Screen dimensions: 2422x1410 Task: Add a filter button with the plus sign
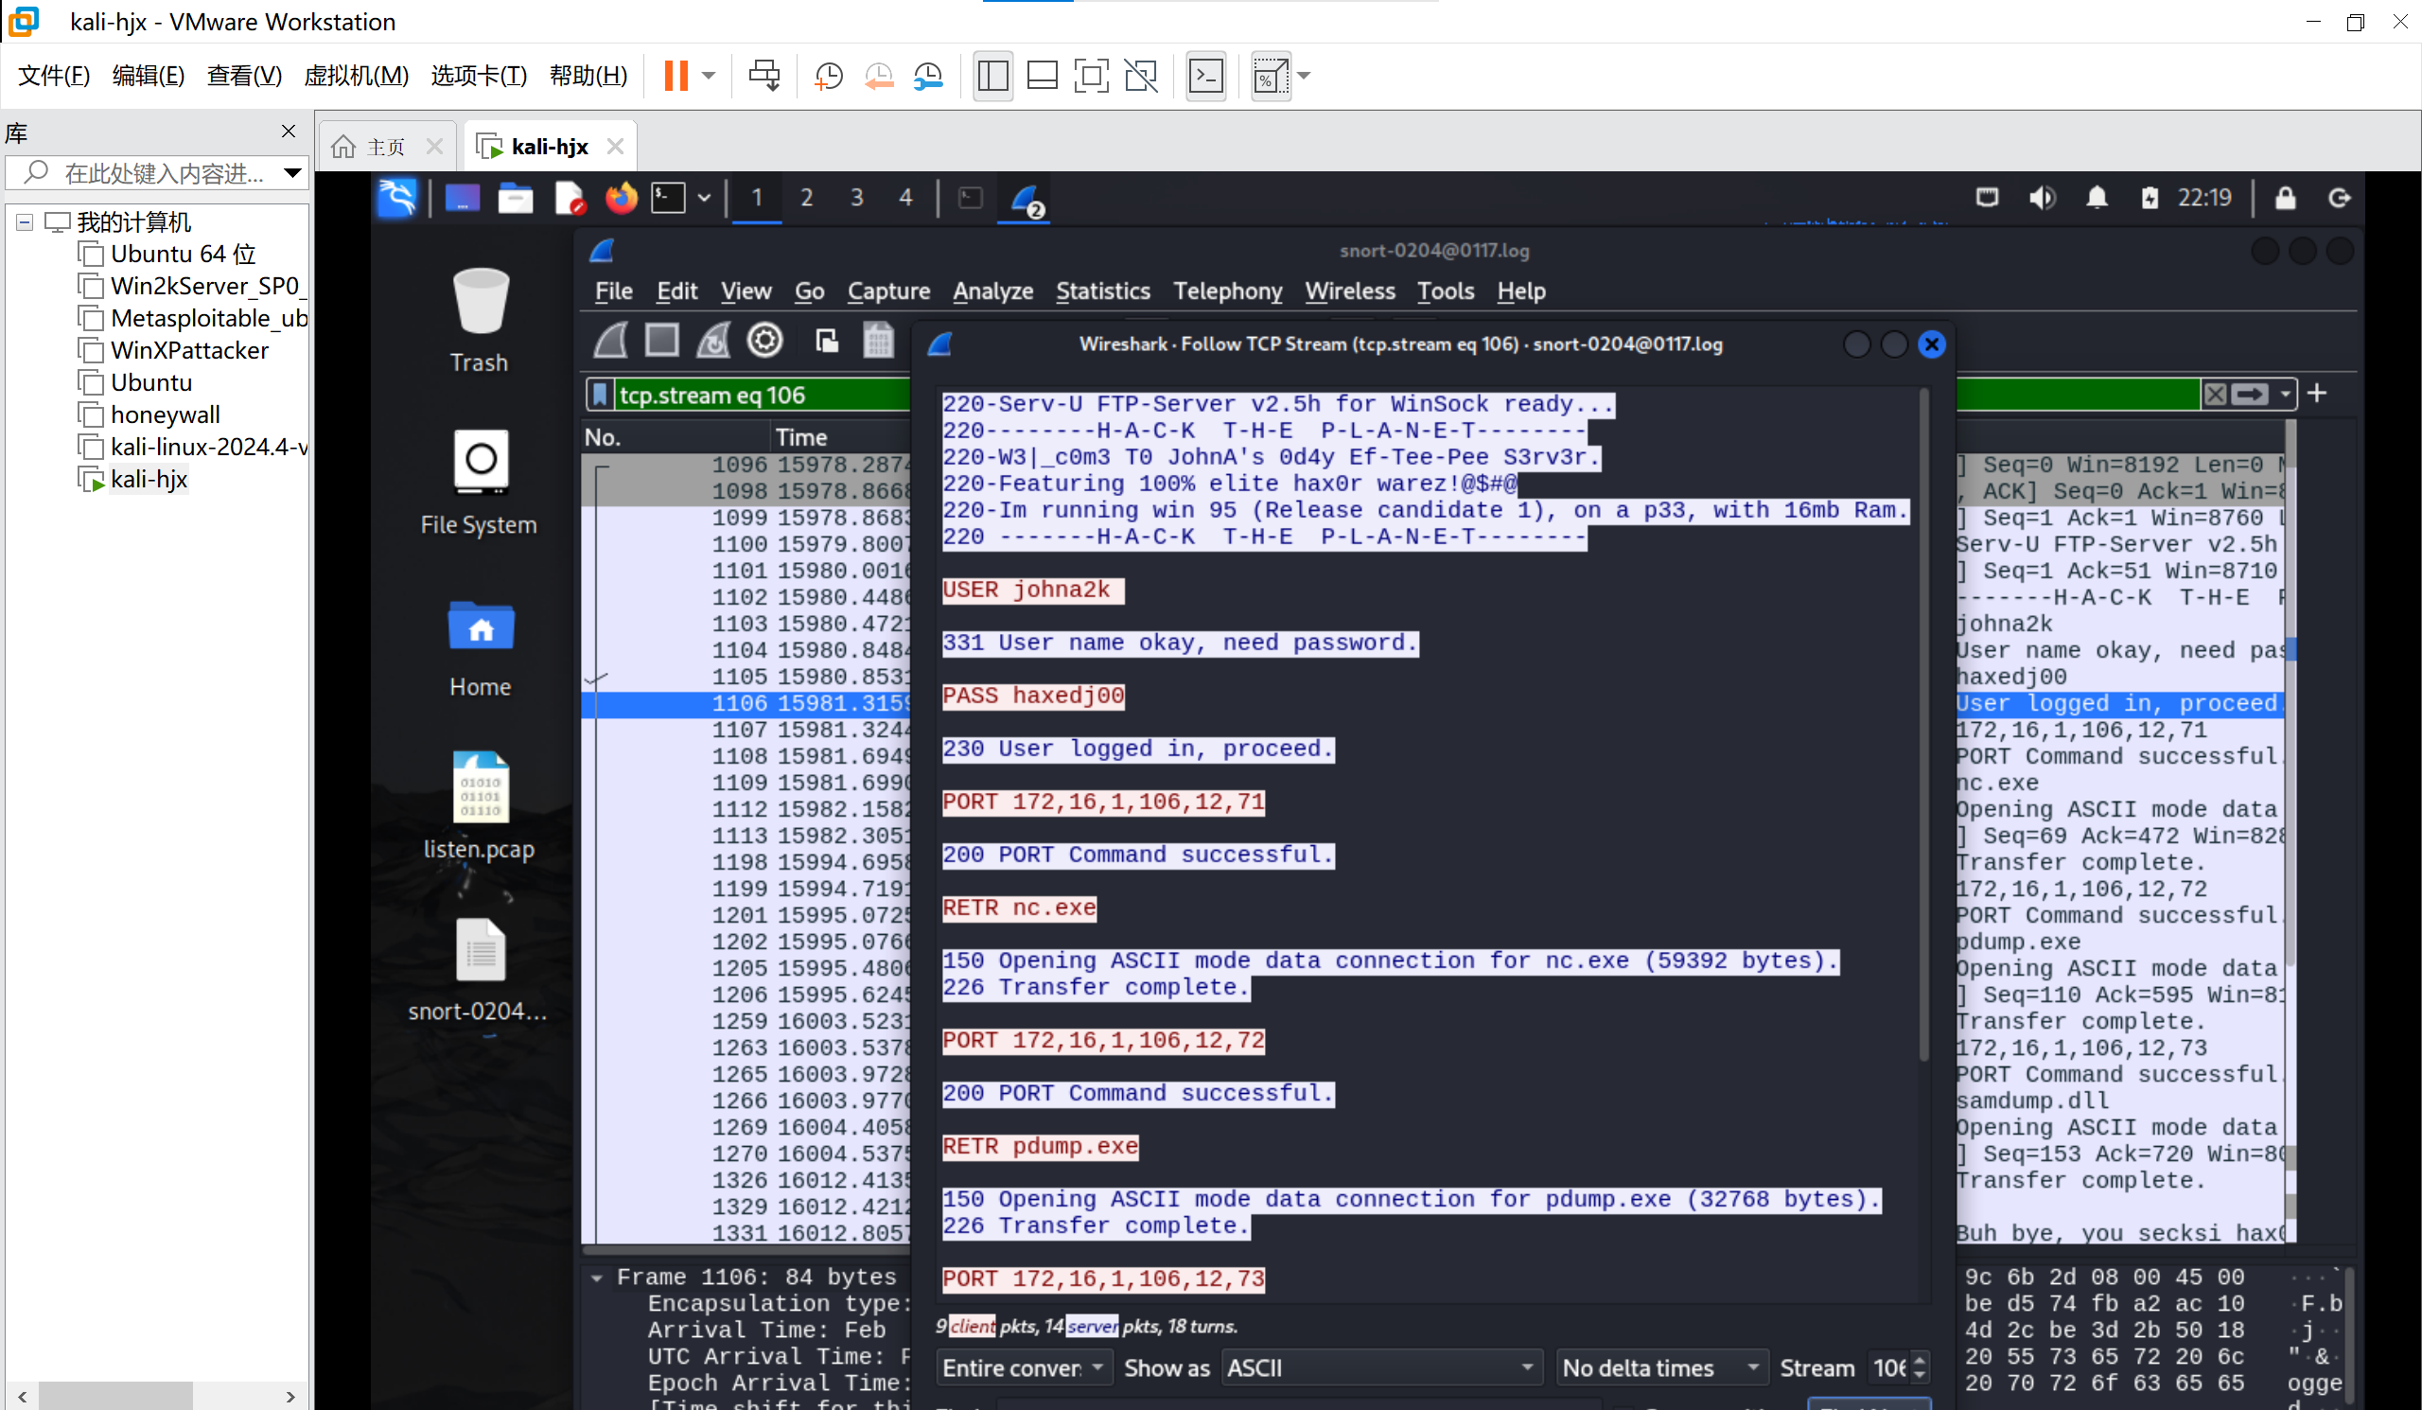click(2317, 393)
